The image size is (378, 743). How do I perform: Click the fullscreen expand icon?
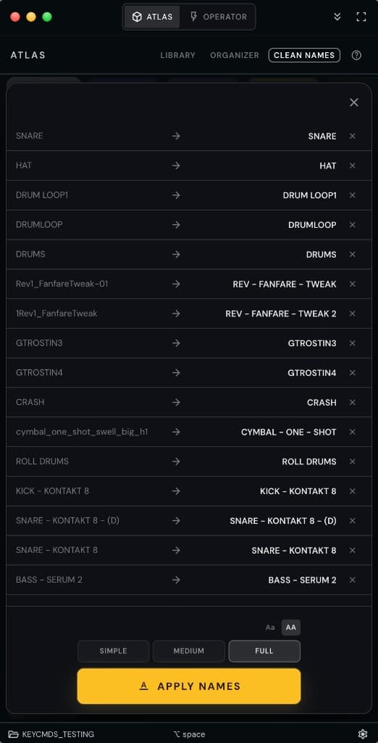coord(361,17)
